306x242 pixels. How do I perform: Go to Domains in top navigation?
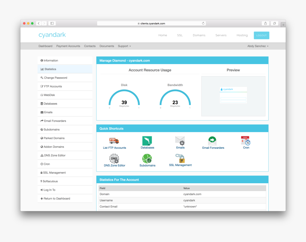tap(199, 35)
